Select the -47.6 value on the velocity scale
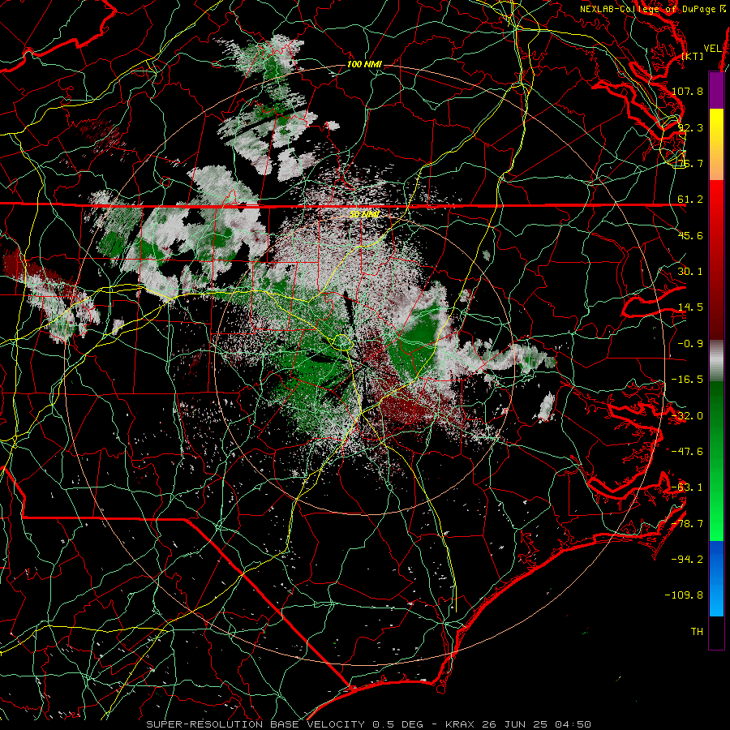This screenshot has width=730, height=730. (687, 452)
